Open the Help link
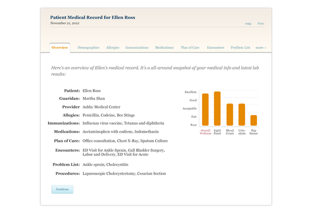Image resolution: width=311 pixels, height=214 pixels. [248, 24]
